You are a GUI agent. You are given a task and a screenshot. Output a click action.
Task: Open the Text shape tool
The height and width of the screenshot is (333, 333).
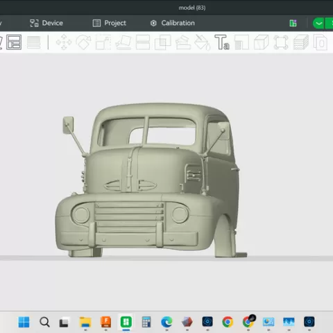222,42
